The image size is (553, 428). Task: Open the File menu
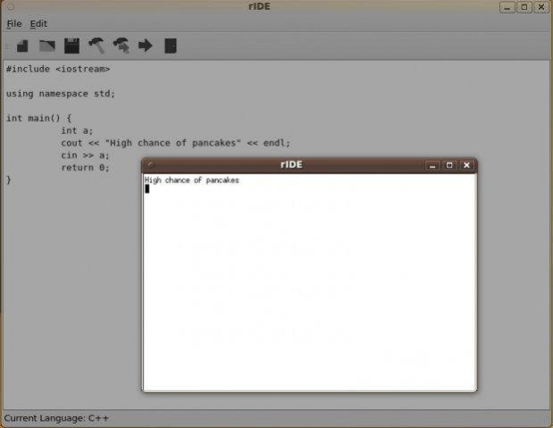click(14, 23)
